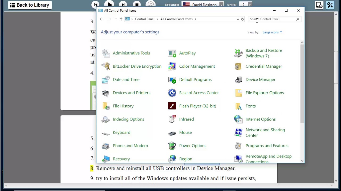Select Control Panel breadcrumb segment

pos(145,19)
